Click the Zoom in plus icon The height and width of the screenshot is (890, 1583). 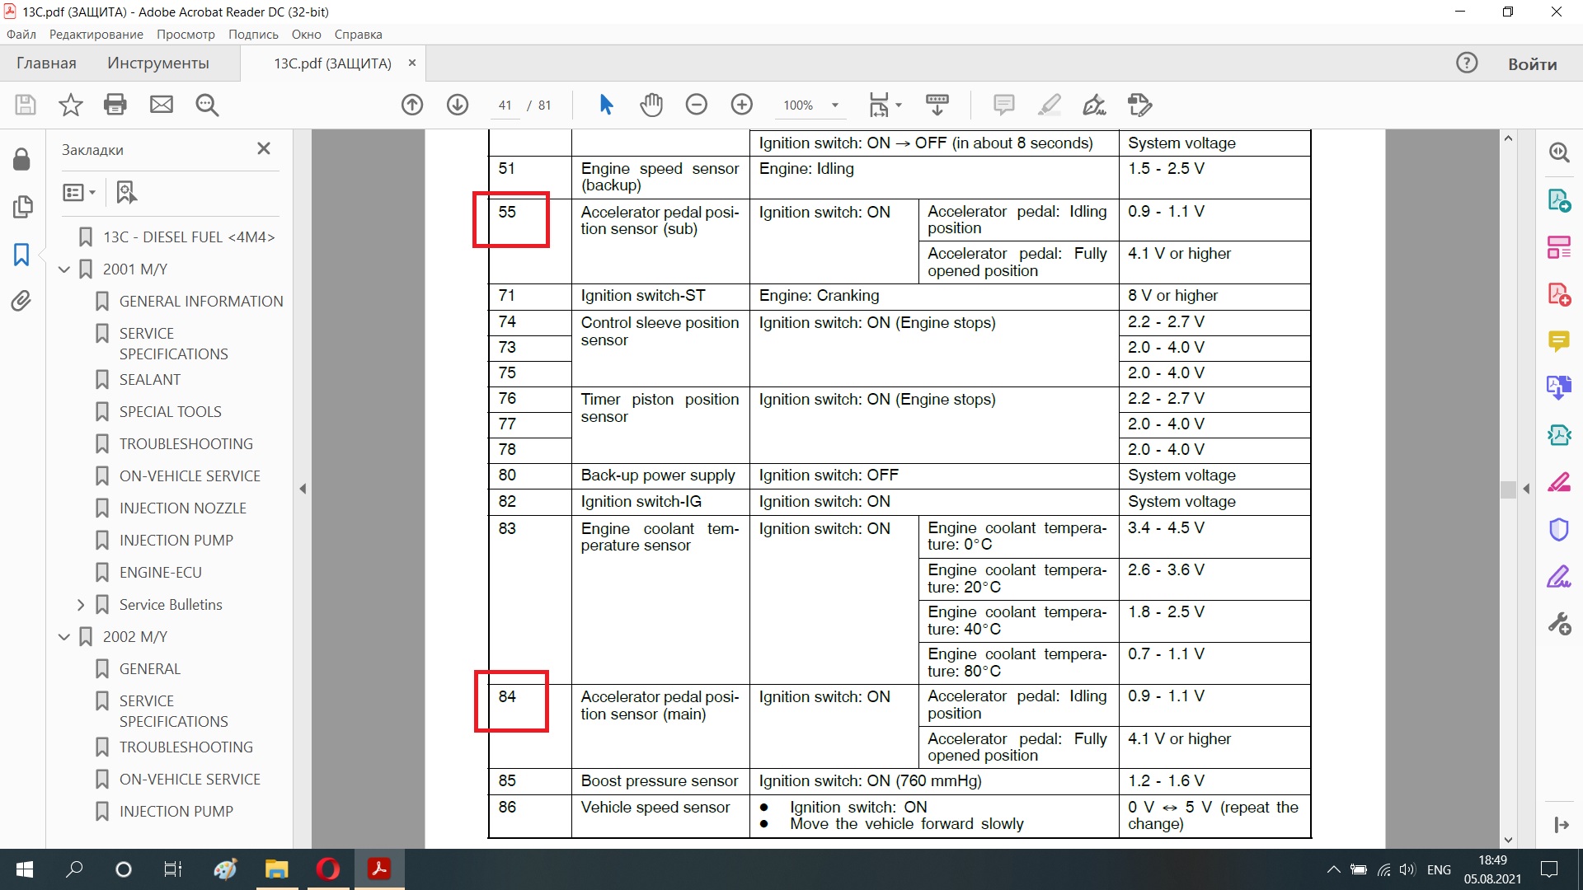point(742,105)
